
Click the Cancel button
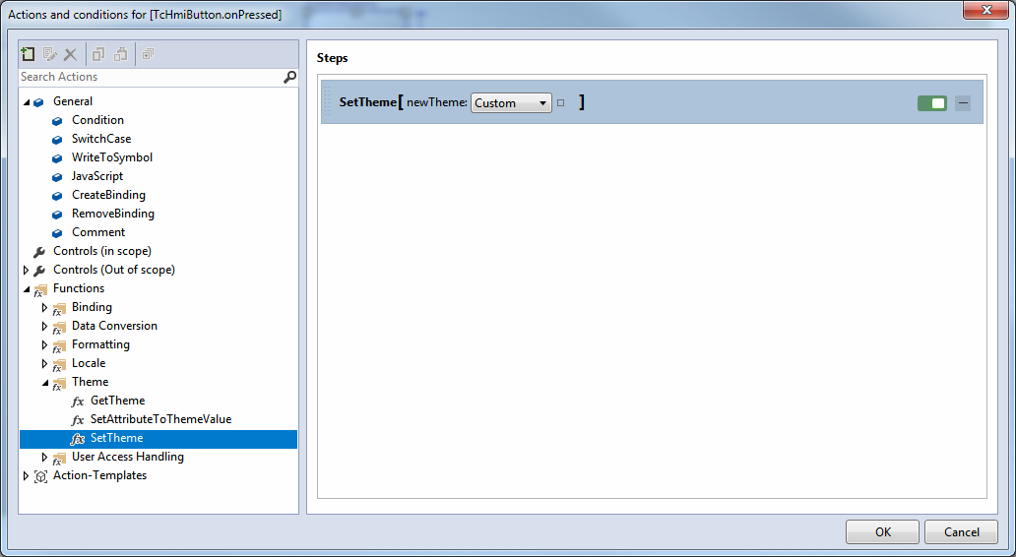[961, 532]
